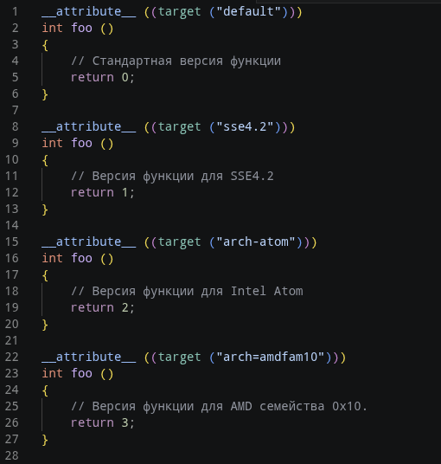
Task: Click int foo () declaration on line 16
Action: [x=78, y=259]
